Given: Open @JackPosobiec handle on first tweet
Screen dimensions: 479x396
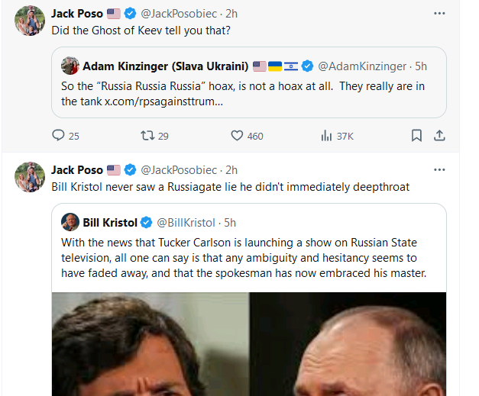Looking at the screenshot, I should tap(180, 14).
